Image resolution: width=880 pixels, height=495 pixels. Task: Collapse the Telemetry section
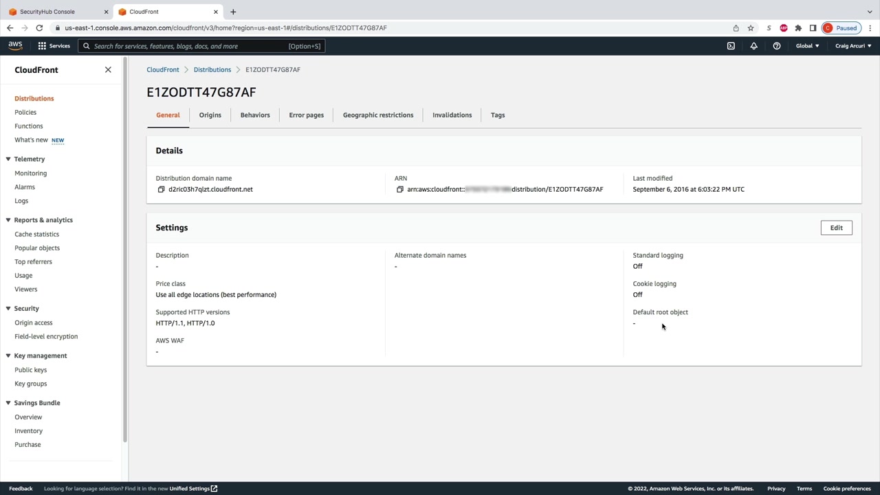pyautogui.click(x=8, y=159)
